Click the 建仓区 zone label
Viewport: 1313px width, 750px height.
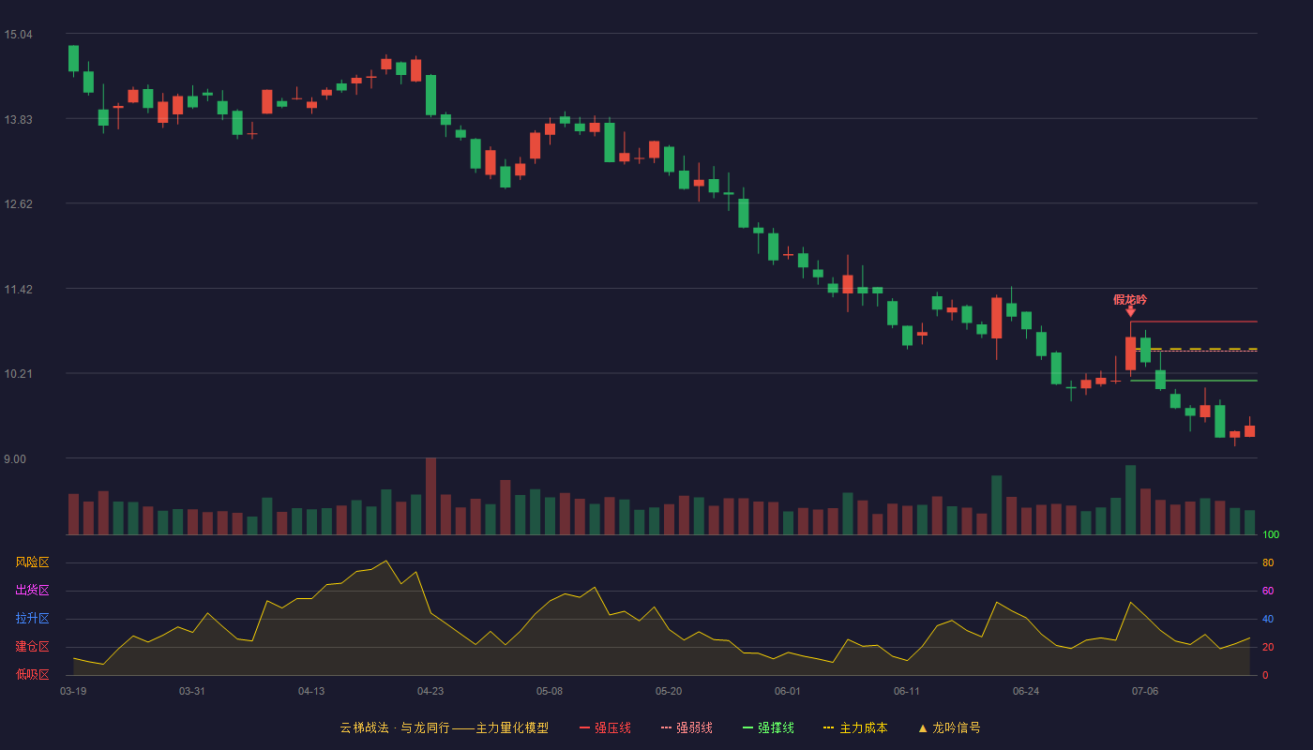coord(32,647)
